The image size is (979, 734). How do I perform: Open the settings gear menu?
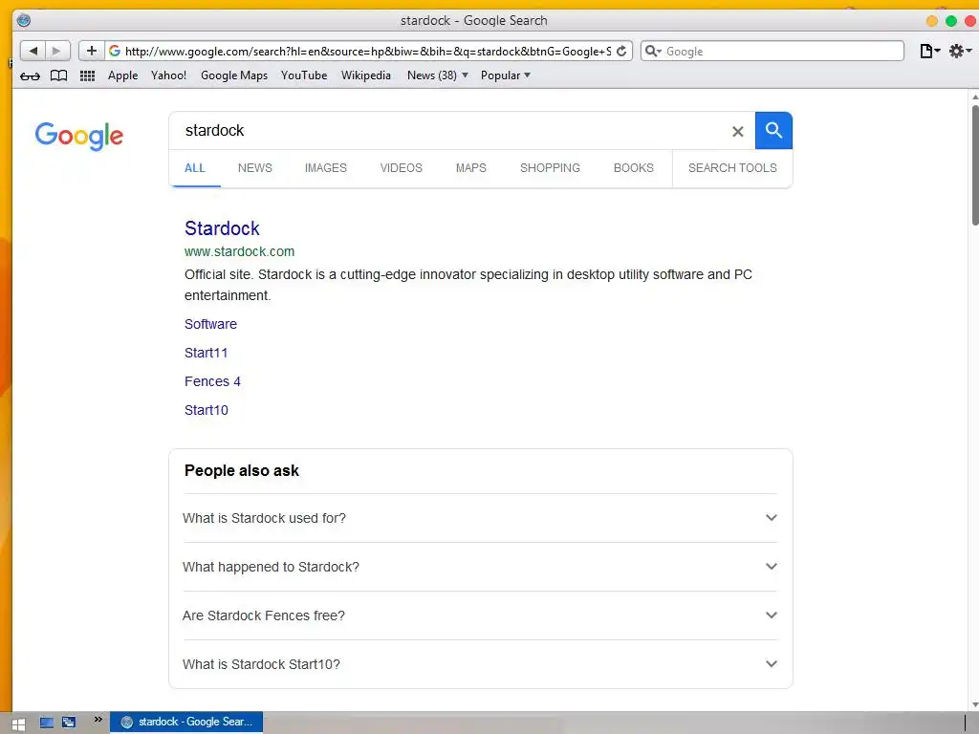pyautogui.click(x=960, y=52)
